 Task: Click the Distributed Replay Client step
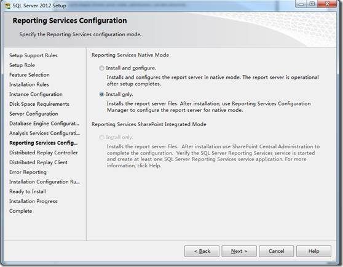(x=38, y=162)
